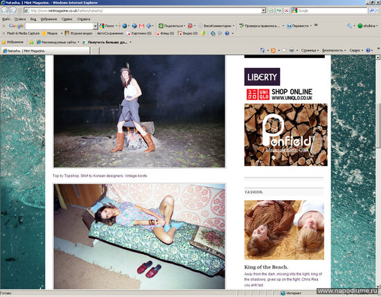Open the Справка menu

tap(83, 19)
